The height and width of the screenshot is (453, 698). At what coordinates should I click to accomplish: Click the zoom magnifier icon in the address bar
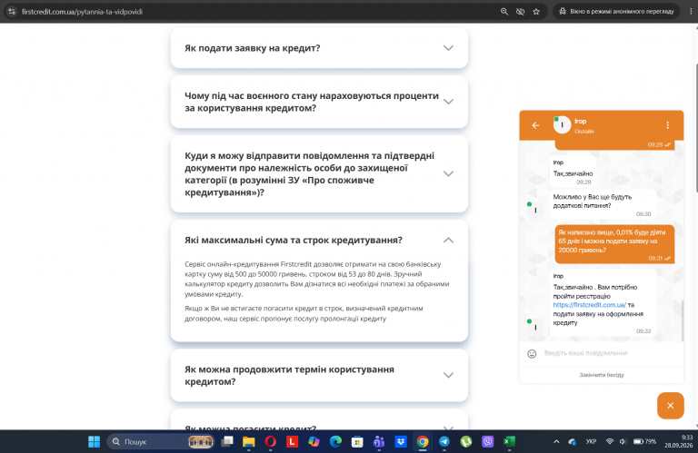click(504, 12)
